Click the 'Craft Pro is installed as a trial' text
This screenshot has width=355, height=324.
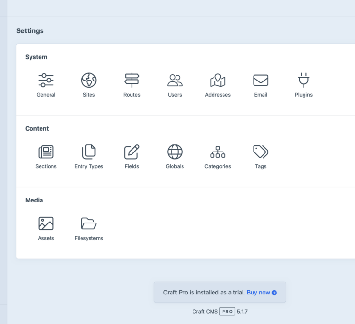(x=204, y=292)
